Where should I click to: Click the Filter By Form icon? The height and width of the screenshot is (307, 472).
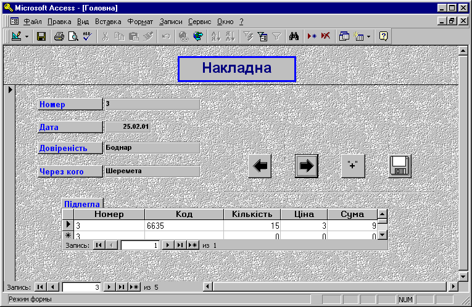coord(262,36)
